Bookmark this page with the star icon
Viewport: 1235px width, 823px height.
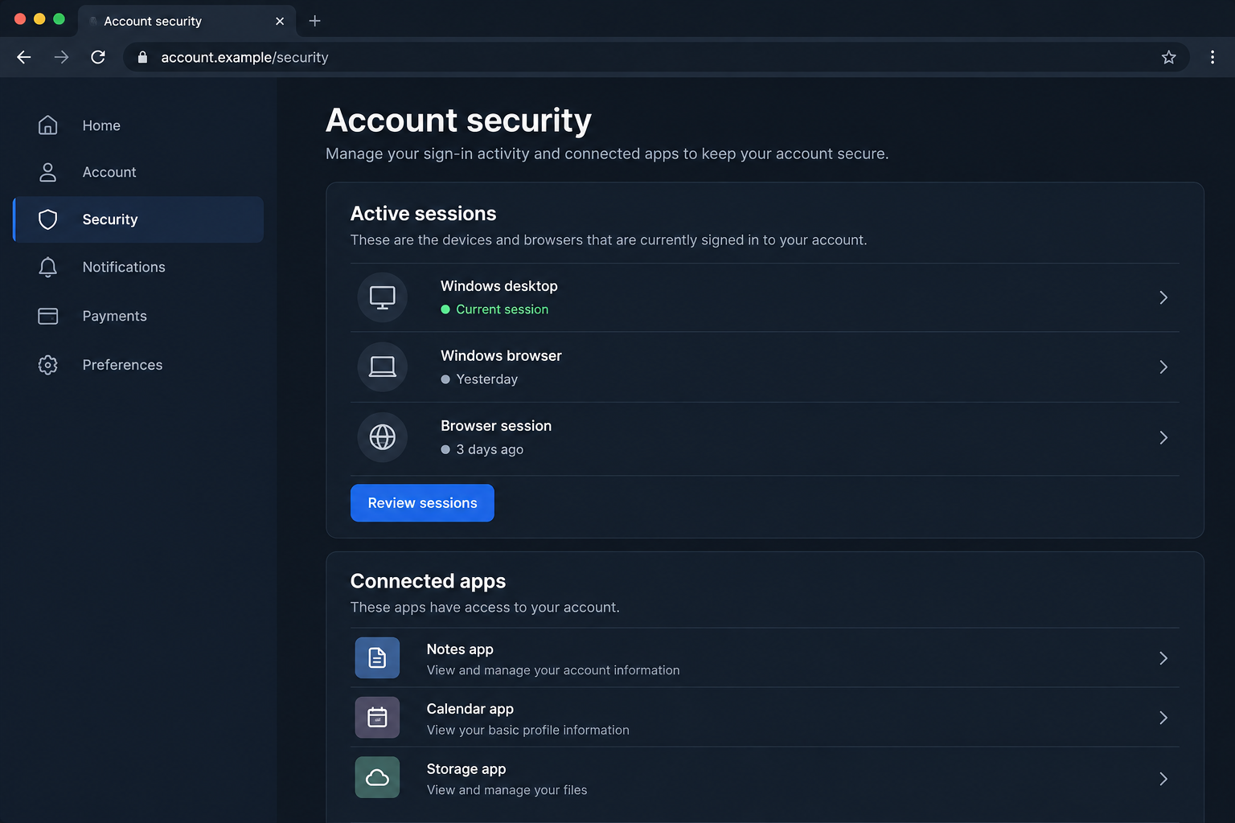[x=1168, y=57]
